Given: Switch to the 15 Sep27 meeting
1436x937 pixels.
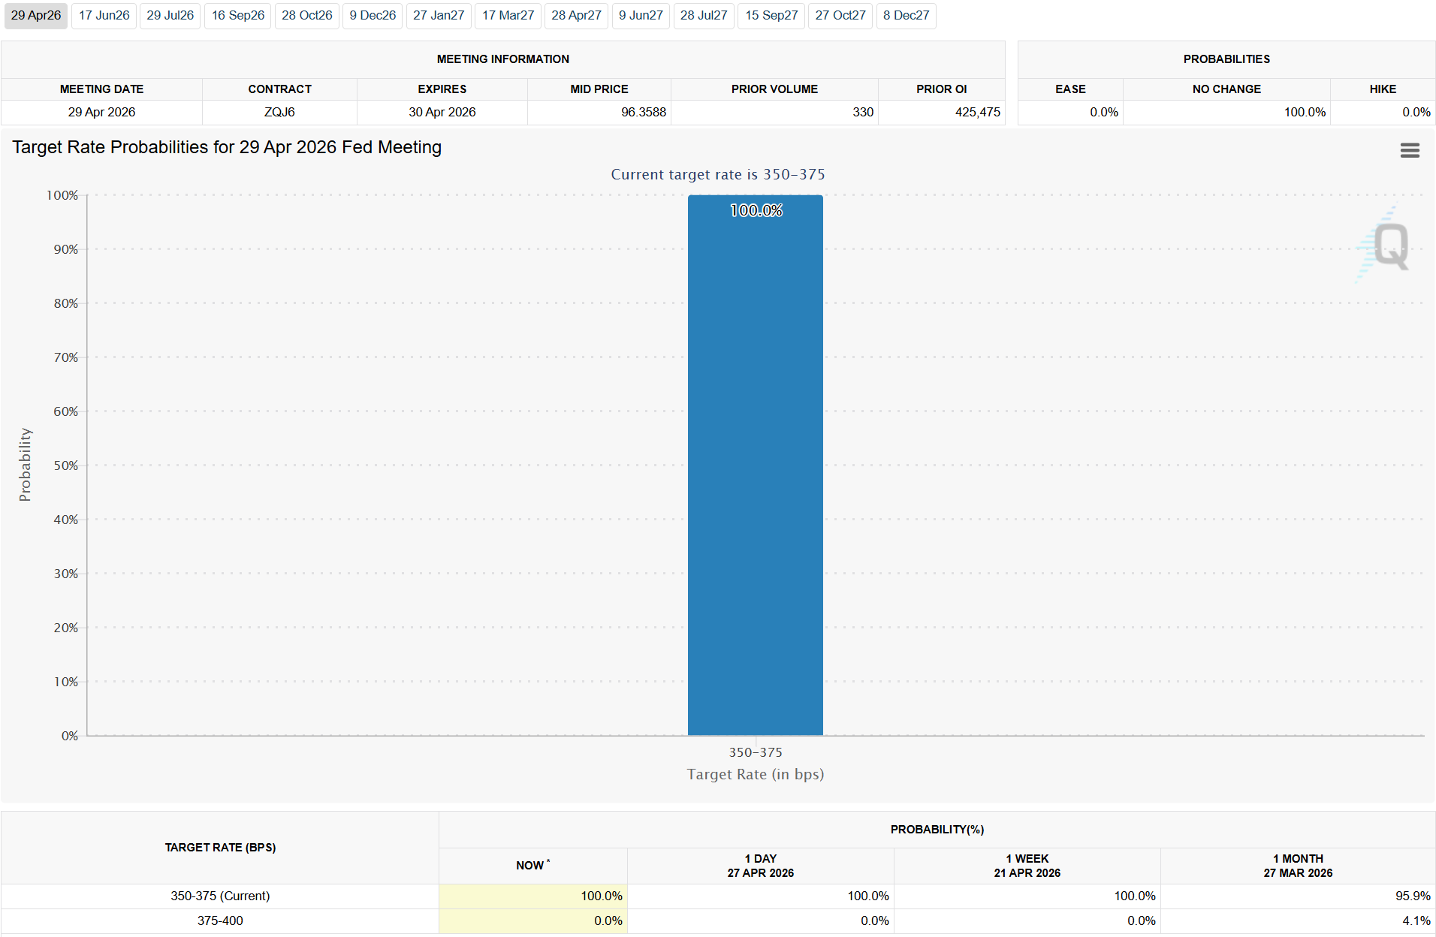Looking at the screenshot, I should coord(771,16).
